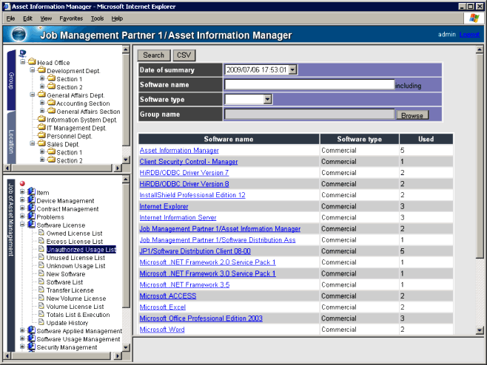The height and width of the screenshot is (365, 487).
Task: Open the Internet Information Server link
Action: point(178,218)
